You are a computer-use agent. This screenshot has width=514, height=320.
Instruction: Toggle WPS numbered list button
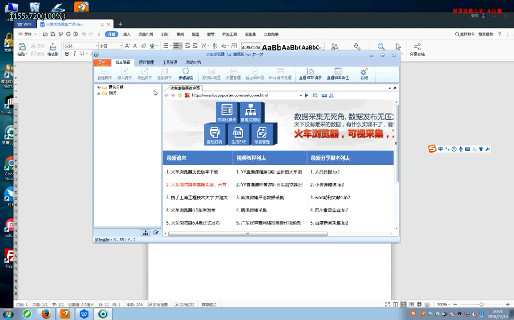pos(177,46)
